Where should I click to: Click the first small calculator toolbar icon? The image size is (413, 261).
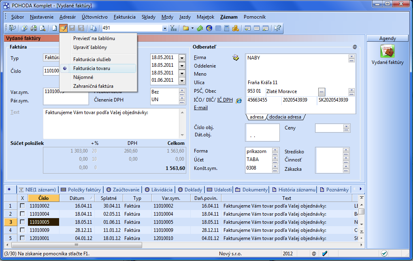coord(218,28)
